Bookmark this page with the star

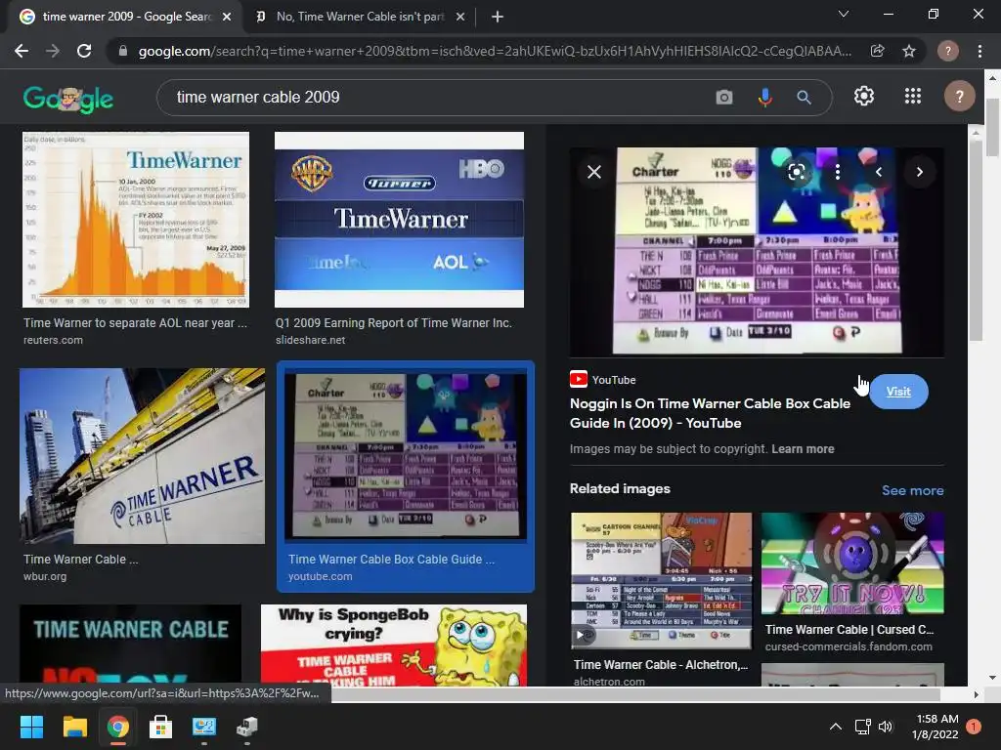(x=909, y=51)
